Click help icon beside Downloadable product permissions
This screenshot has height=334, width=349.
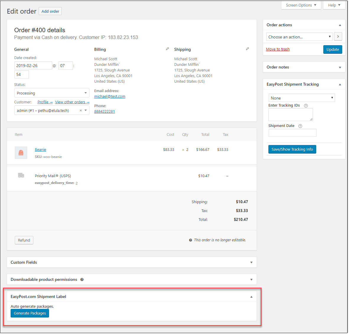pos(82,280)
